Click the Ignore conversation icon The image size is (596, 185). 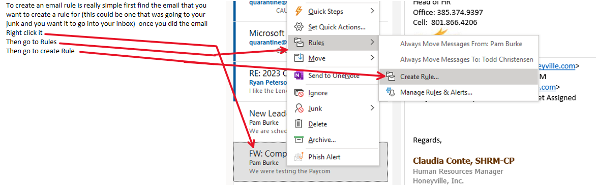[x=299, y=93]
